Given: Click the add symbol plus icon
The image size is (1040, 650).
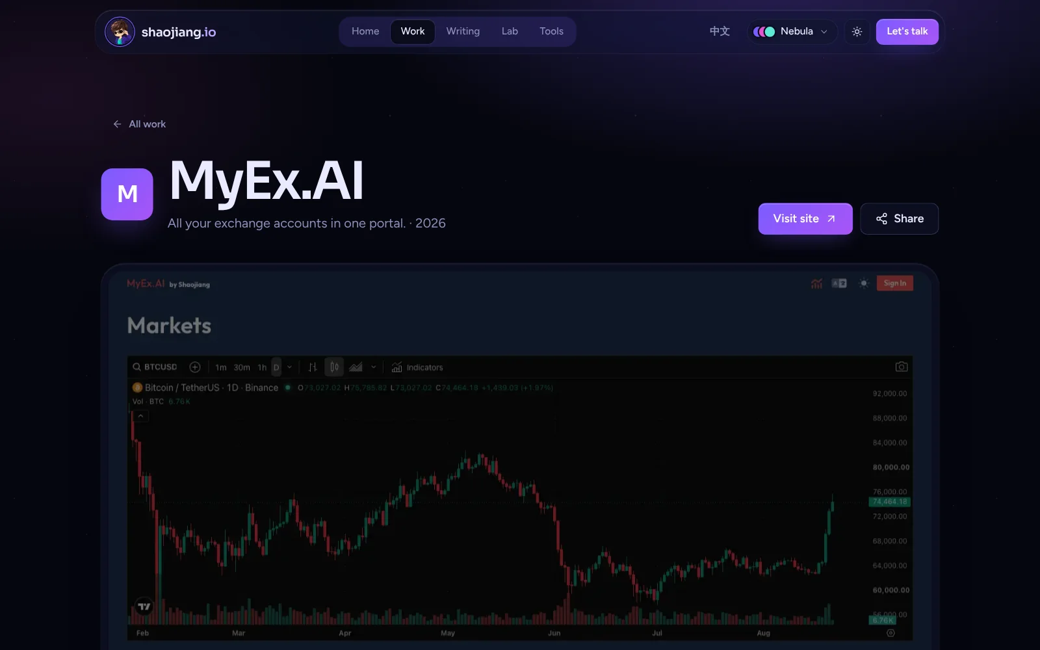Looking at the screenshot, I should point(194,367).
